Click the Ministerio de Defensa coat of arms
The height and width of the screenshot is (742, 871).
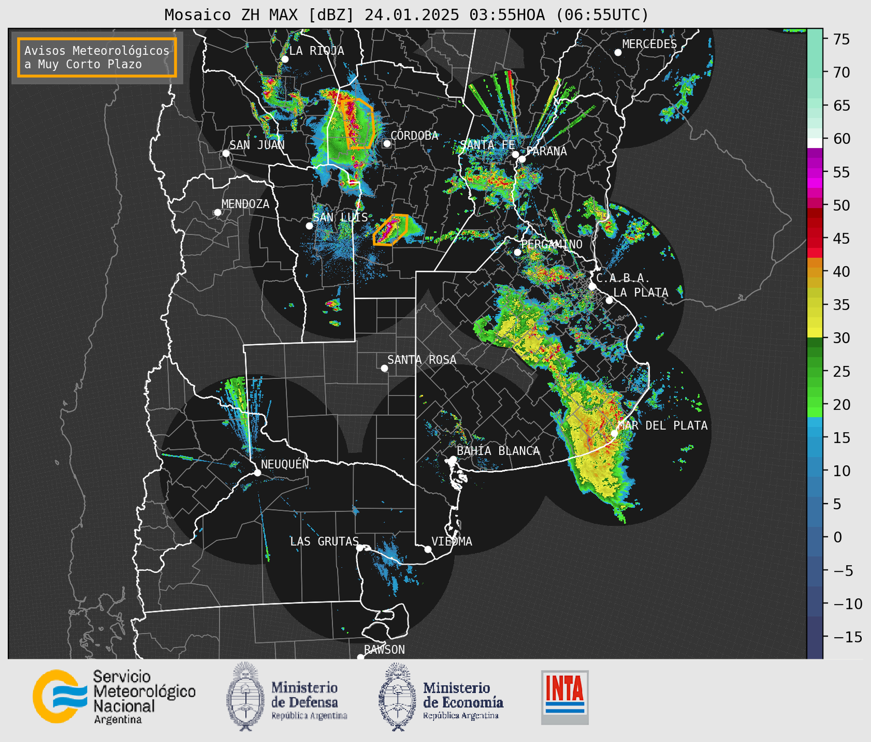pyautogui.click(x=245, y=697)
